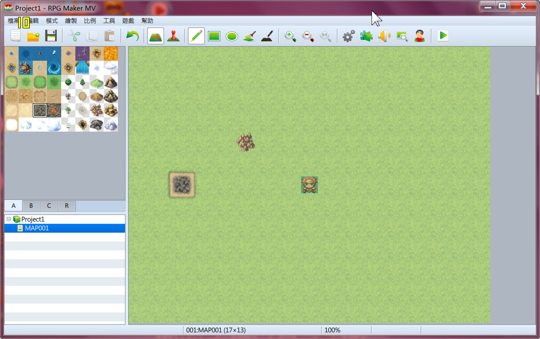Open the 幫助 menu
This screenshot has width=540, height=339.
tap(147, 21)
